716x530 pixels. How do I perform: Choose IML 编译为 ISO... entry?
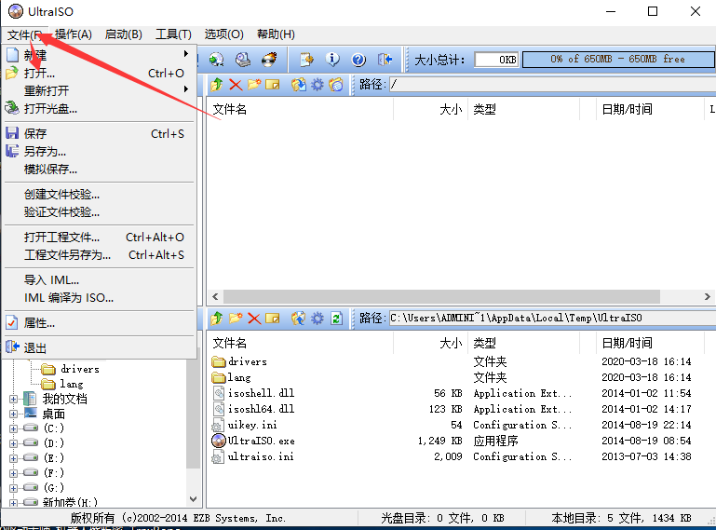(x=100, y=298)
